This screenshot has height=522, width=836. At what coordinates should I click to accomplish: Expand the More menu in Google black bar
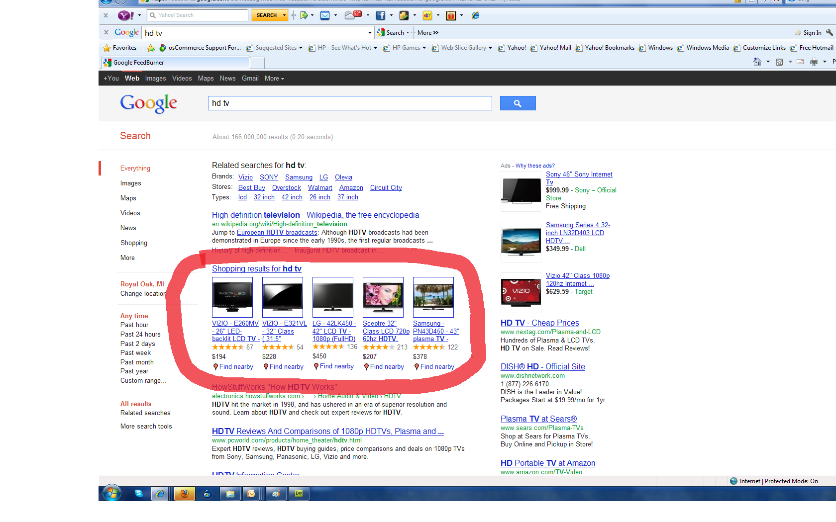274,79
